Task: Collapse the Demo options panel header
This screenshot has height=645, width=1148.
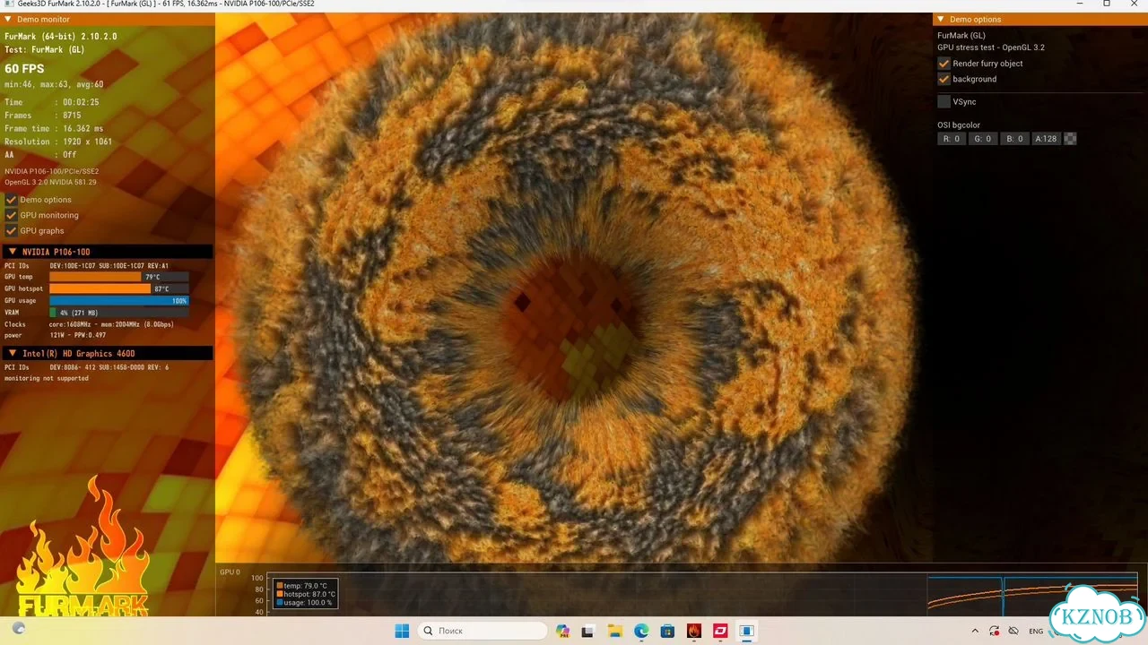Action: pyautogui.click(x=941, y=19)
